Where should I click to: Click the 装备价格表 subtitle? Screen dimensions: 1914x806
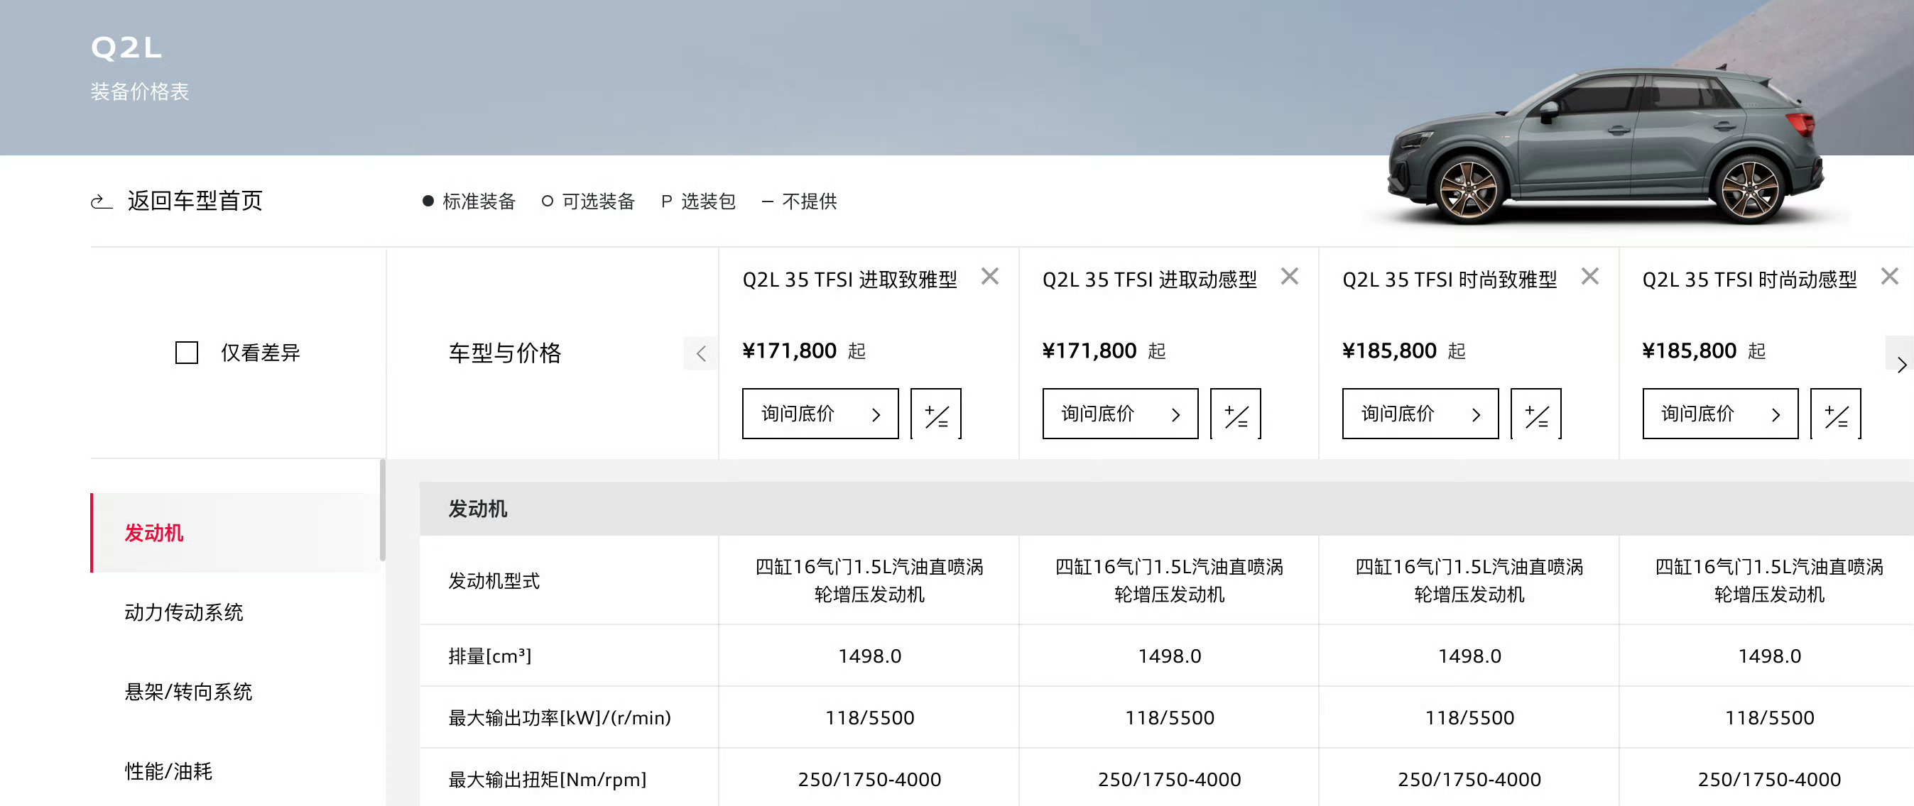[x=140, y=92]
